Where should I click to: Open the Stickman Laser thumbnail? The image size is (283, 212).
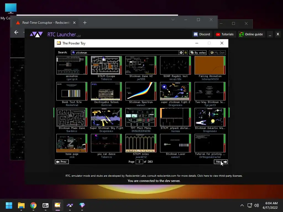(175, 143)
